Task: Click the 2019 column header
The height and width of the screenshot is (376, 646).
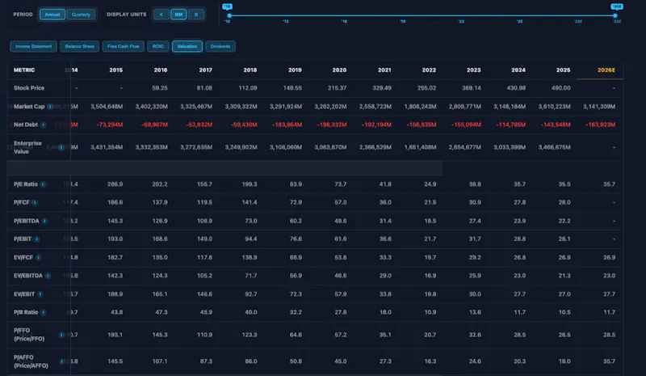Action: (x=295, y=70)
